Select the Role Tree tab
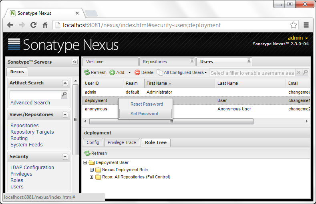The image size is (316, 204). click(x=156, y=142)
